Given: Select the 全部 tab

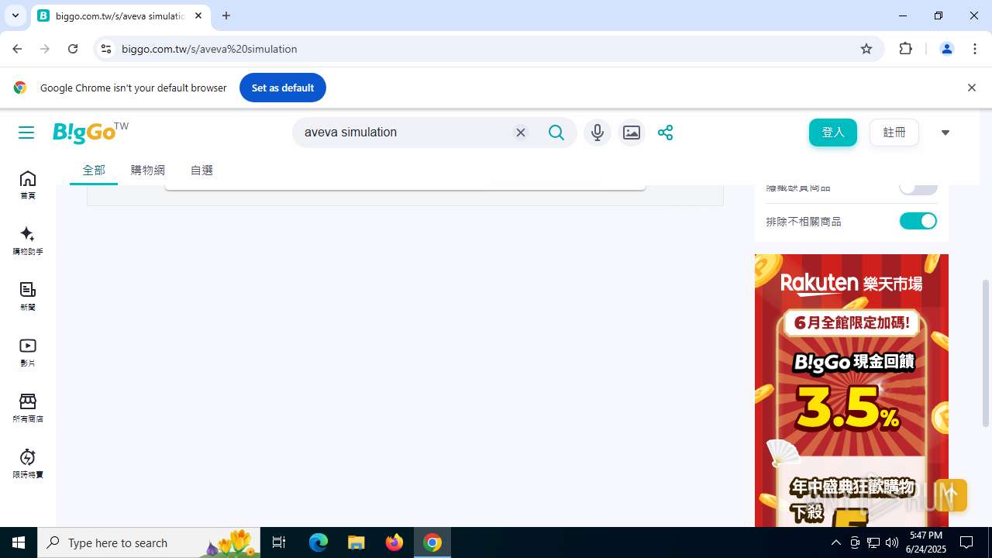Looking at the screenshot, I should point(94,170).
